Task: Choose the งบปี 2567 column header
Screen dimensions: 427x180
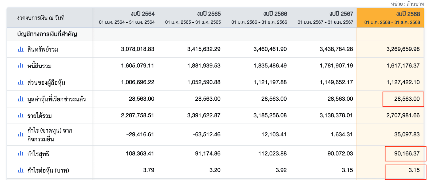Action: tap(341, 14)
